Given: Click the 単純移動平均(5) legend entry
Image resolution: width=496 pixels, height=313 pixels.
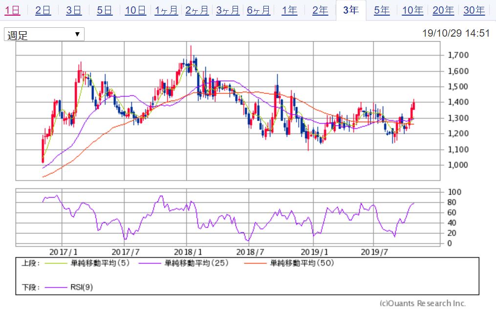Looking at the screenshot, I should 100,263.
